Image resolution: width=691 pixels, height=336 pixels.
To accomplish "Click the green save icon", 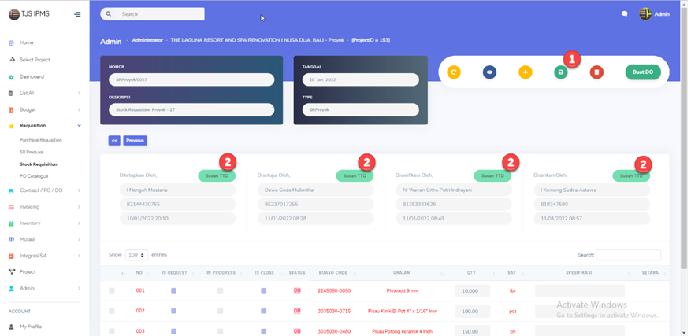I will tap(561, 72).
